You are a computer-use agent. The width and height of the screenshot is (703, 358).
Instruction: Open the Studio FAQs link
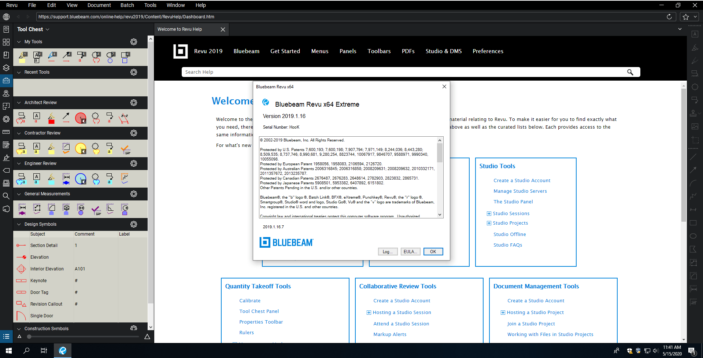(x=508, y=245)
